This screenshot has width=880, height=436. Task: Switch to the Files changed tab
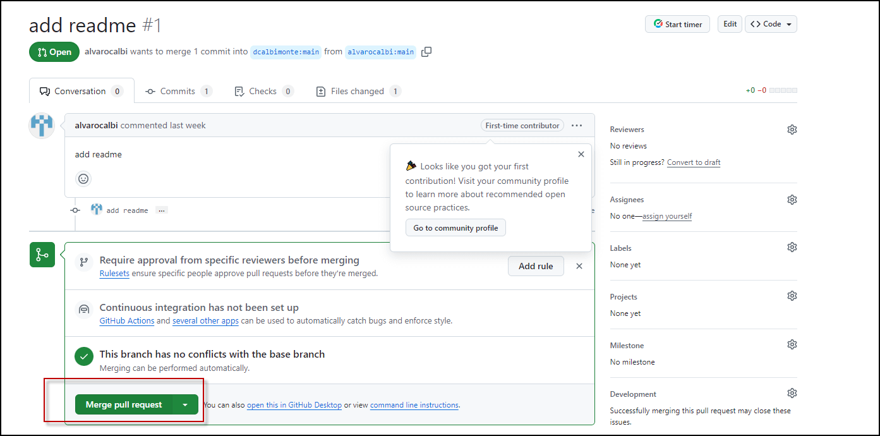358,90
